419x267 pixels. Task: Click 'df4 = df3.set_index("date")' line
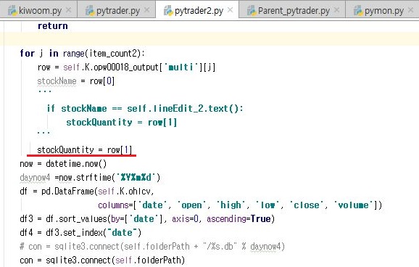click(80, 233)
